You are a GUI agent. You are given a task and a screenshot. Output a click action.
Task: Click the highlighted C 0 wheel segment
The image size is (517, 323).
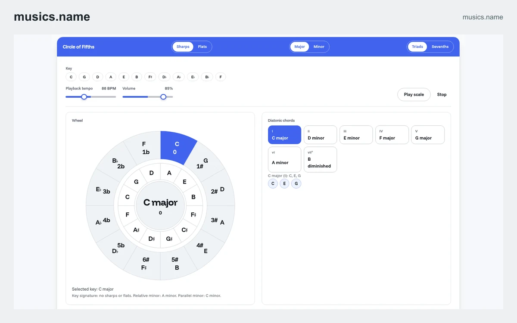point(176,148)
